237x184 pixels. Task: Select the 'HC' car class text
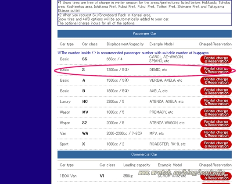[x=85, y=101]
